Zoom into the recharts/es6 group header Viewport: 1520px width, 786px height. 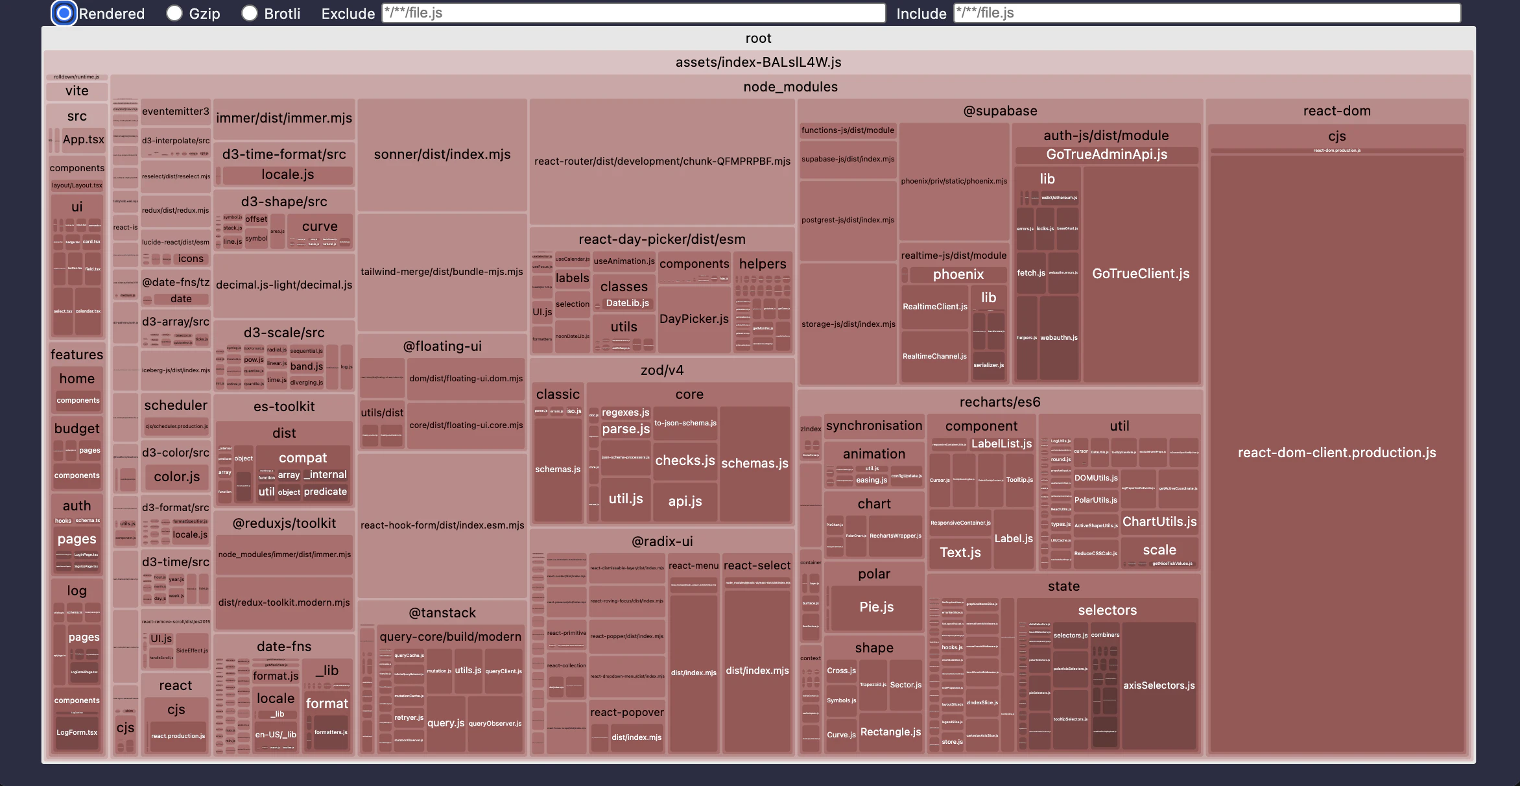coord(1000,402)
